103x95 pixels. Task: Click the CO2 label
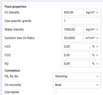7,55
